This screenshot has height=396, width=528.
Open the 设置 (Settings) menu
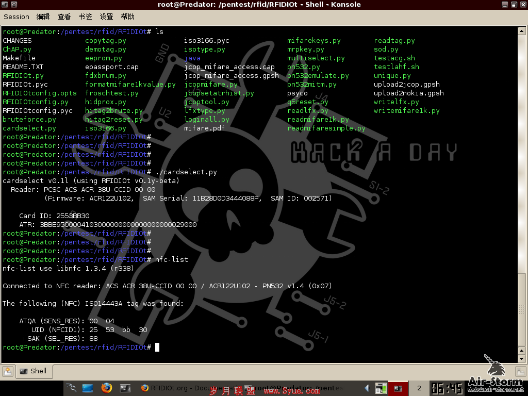click(x=106, y=16)
